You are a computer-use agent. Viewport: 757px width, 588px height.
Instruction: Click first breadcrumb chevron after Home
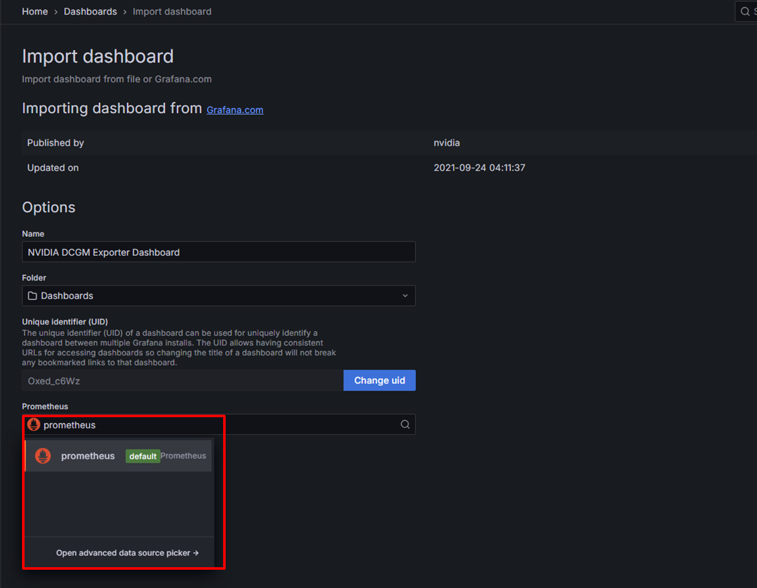pyautogui.click(x=55, y=12)
